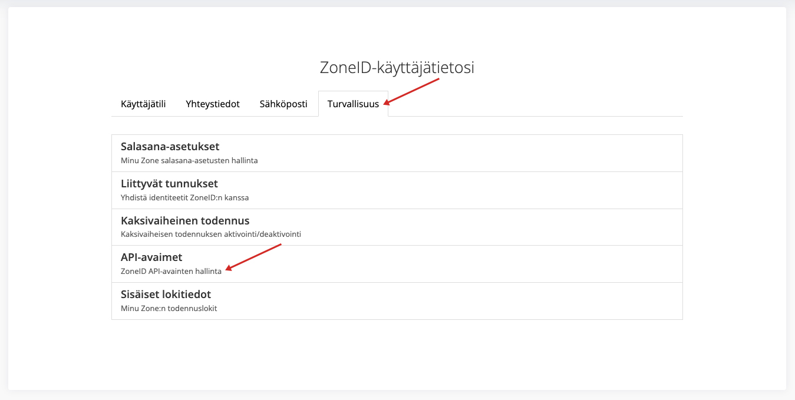
Task: Click 'ZoneID API-avainten hallinta' subtitle
Action: point(171,271)
